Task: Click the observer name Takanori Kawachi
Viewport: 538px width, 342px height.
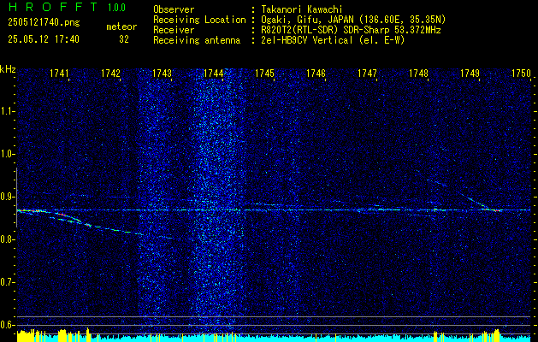Action: coord(302,9)
